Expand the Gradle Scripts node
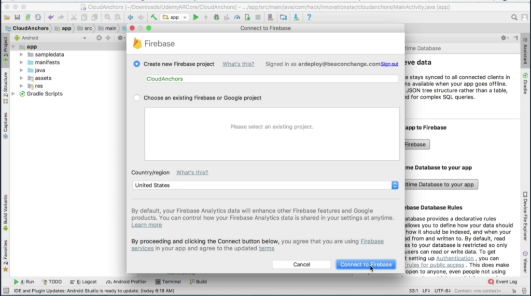This screenshot has height=296, width=531. point(13,94)
